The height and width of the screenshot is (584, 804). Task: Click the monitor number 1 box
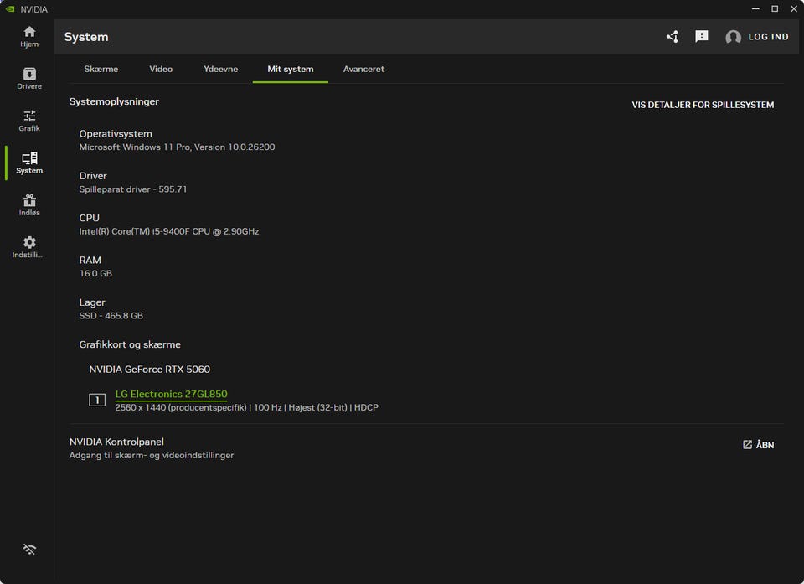(97, 400)
